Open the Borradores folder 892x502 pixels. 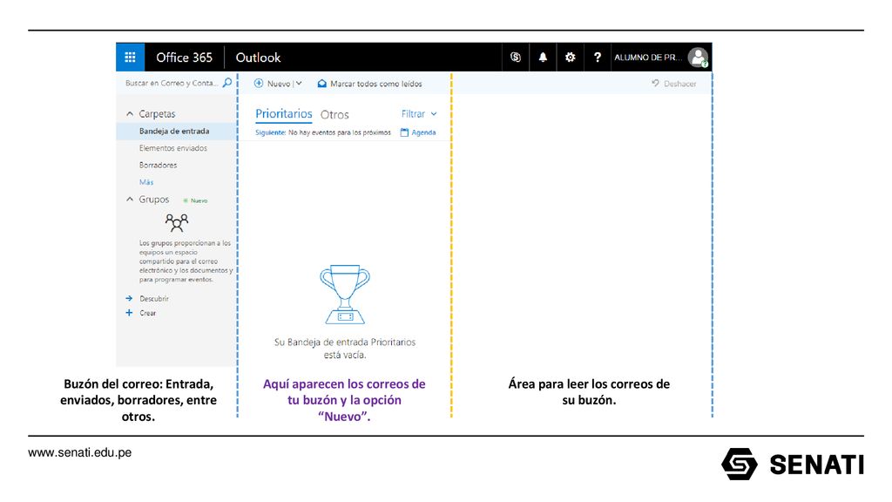click(159, 165)
